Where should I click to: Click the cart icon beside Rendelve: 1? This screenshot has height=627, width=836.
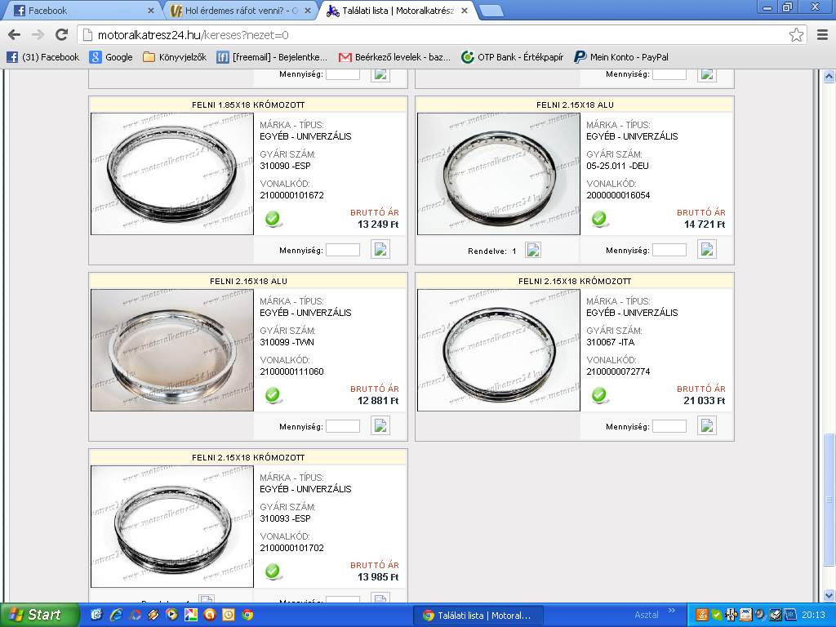coord(533,251)
